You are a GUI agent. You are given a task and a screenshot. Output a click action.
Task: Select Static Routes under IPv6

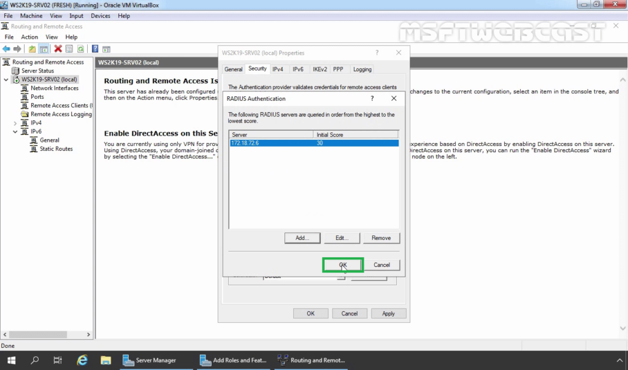[x=56, y=148]
